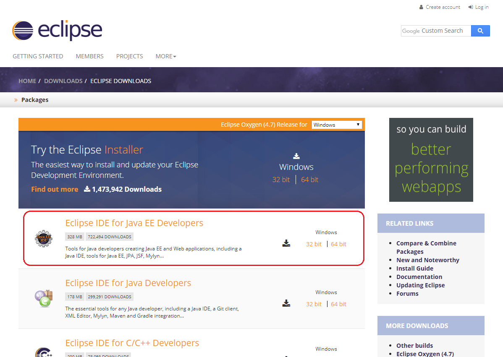Open Eclipse Oxygen (4.7) link
This screenshot has width=503, height=357.
pyautogui.click(x=425, y=354)
